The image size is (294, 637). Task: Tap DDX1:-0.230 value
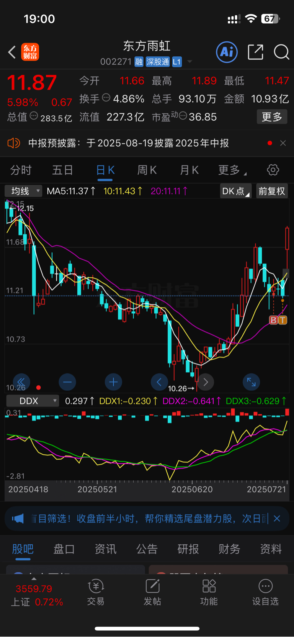128,401
